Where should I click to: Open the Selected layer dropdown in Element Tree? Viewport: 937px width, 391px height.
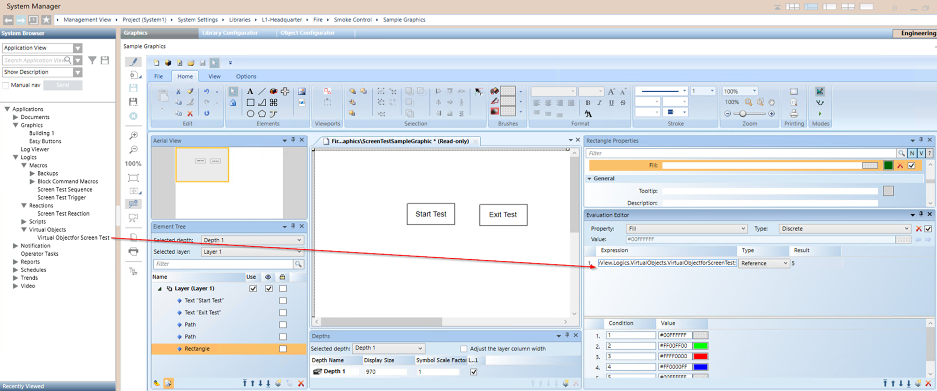[252, 251]
